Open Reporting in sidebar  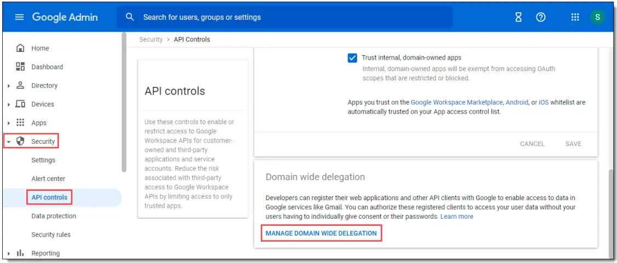pos(45,253)
